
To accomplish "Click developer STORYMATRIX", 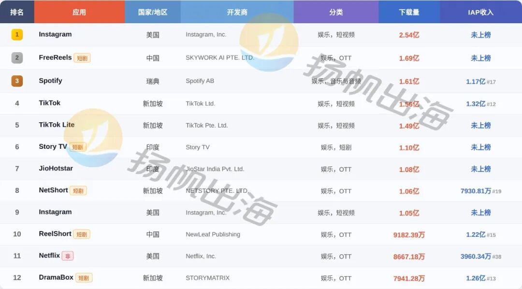I will (208, 278).
